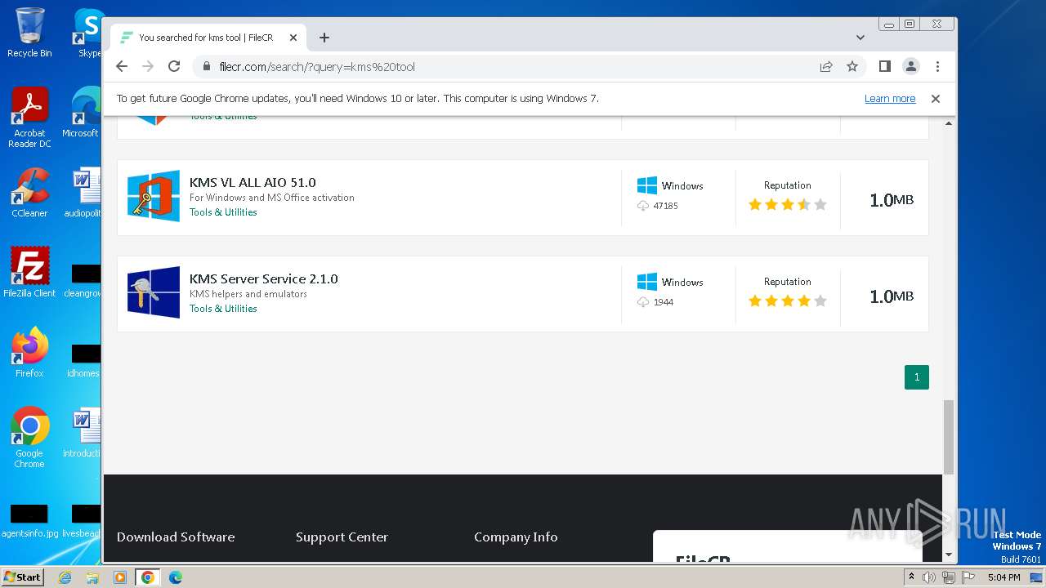This screenshot has height=588, width=1046.
Task: Open the Windows Start menu
Action: [x=23, y=577]
